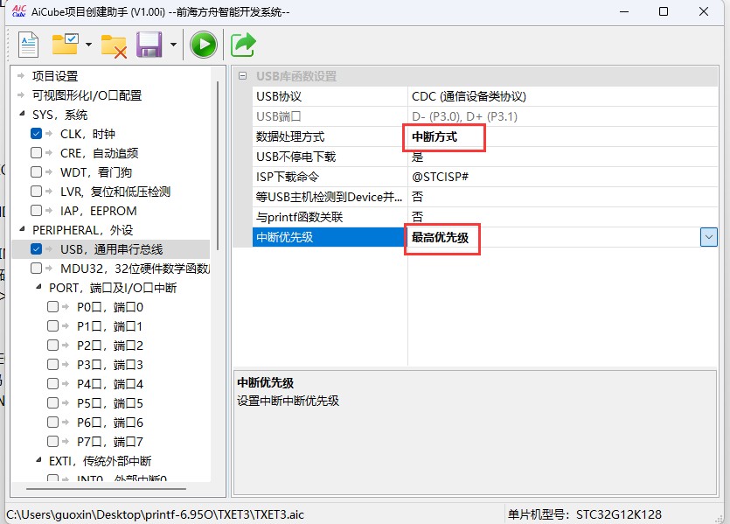Tick the P6口 端口6 checkbox

pos(52,423)
